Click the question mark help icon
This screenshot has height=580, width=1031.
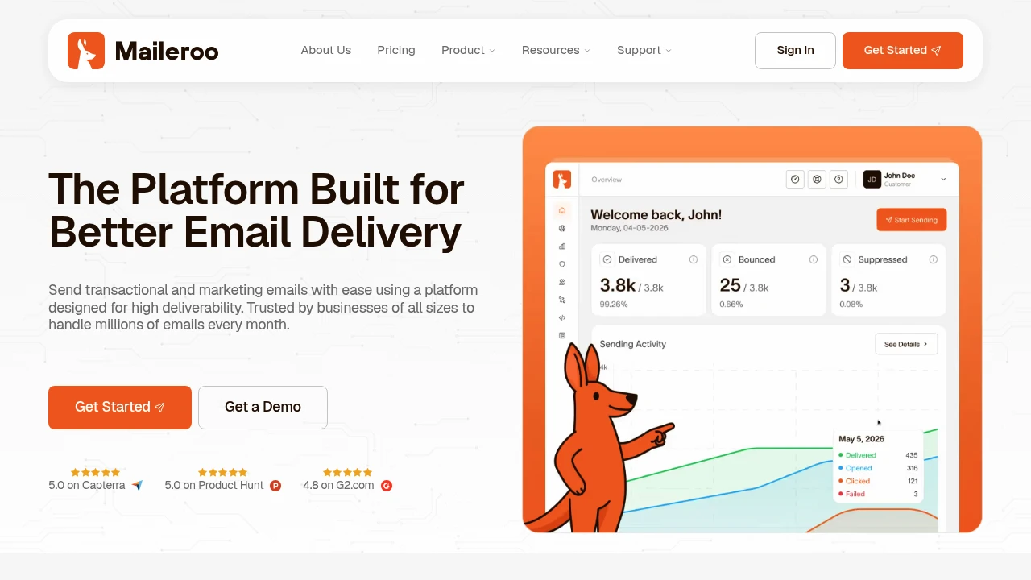click(838, 180)
